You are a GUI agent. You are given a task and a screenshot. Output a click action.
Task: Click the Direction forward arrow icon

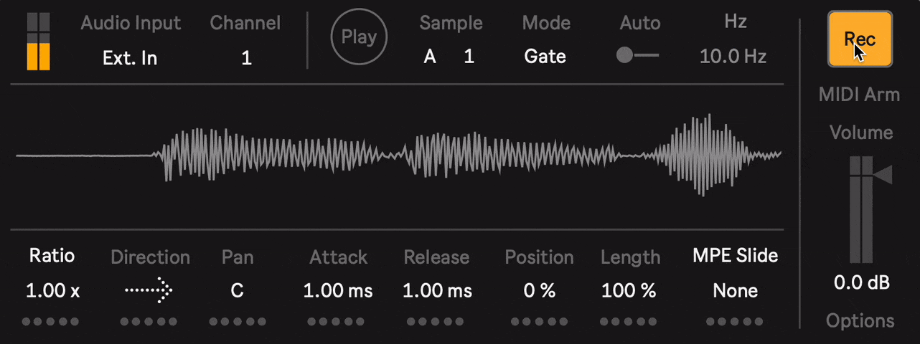[149, 290]
